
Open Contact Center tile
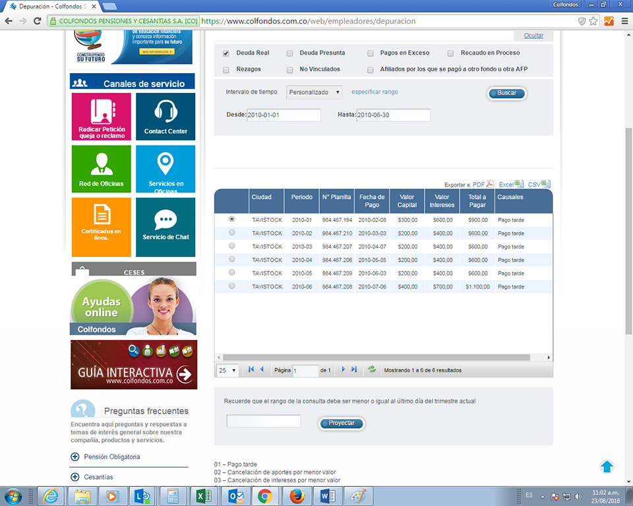pos(166,117)
